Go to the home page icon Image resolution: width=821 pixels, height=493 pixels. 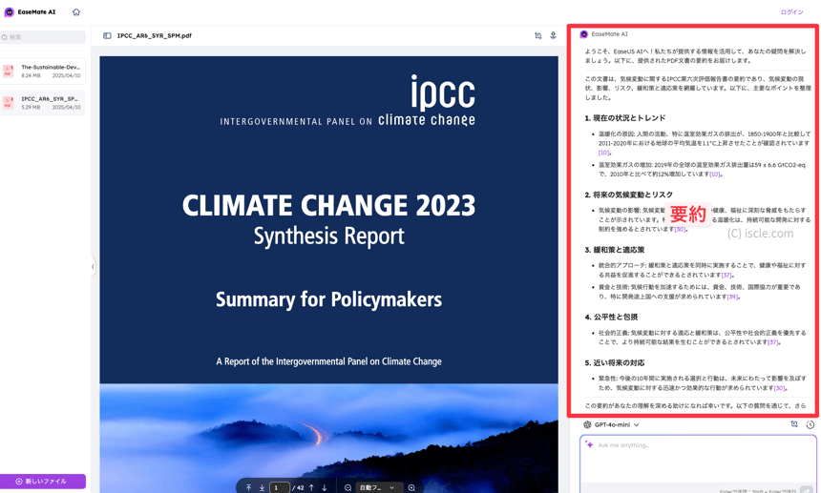point(76,12)
